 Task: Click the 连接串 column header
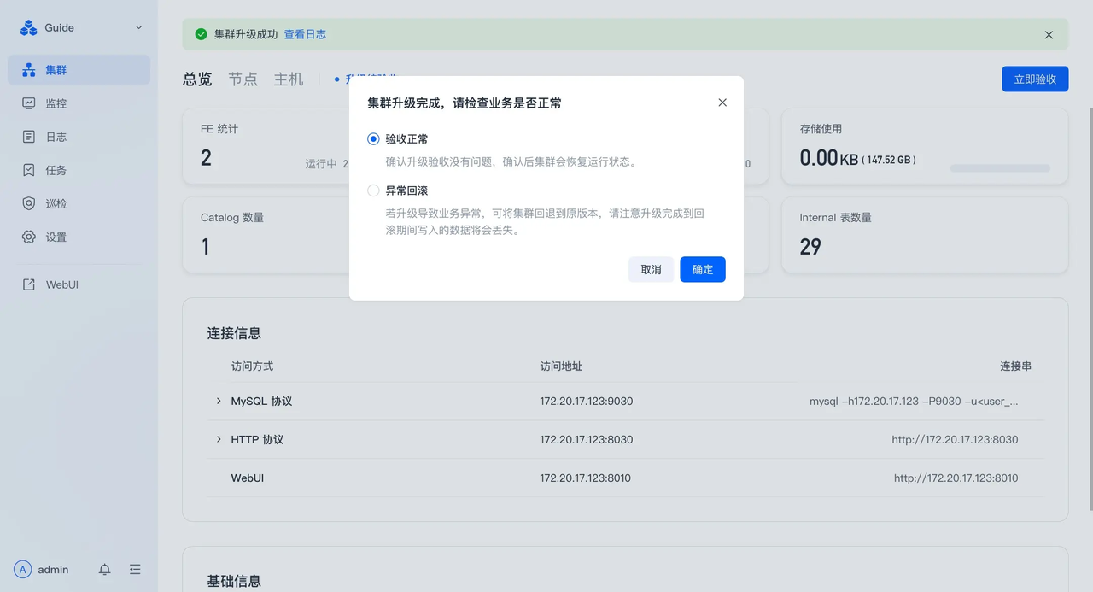click(x=1016, y=366)
